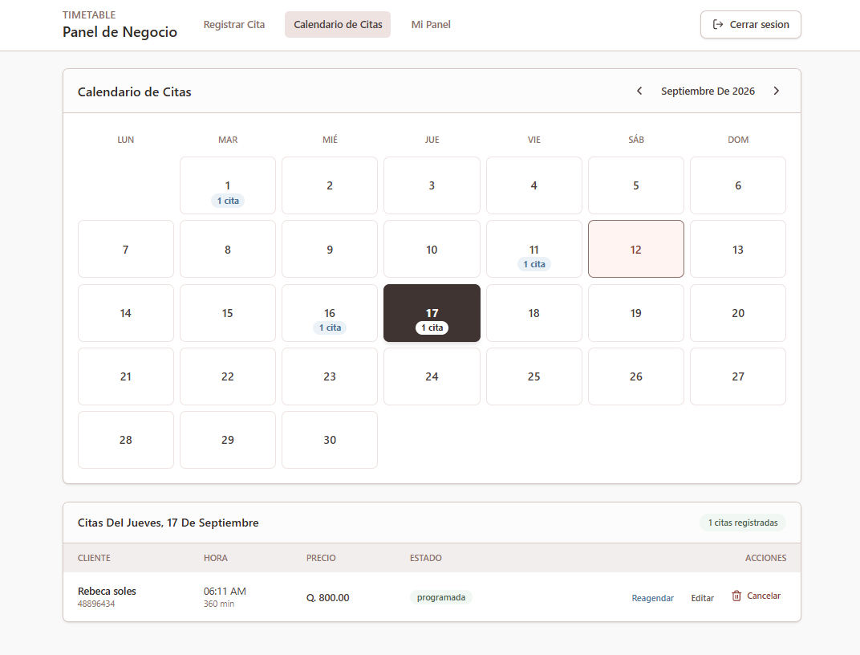860x655 pixels.
Task: Open the Registrar Cita tab
Action: 234,25
